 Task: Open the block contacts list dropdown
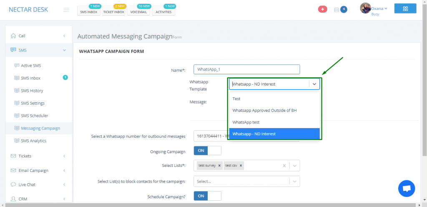[295, 181]
